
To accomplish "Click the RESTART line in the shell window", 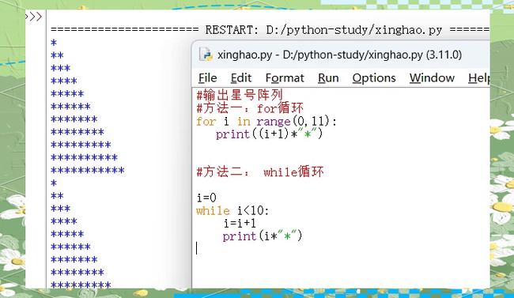I will [x=270, y=30].
